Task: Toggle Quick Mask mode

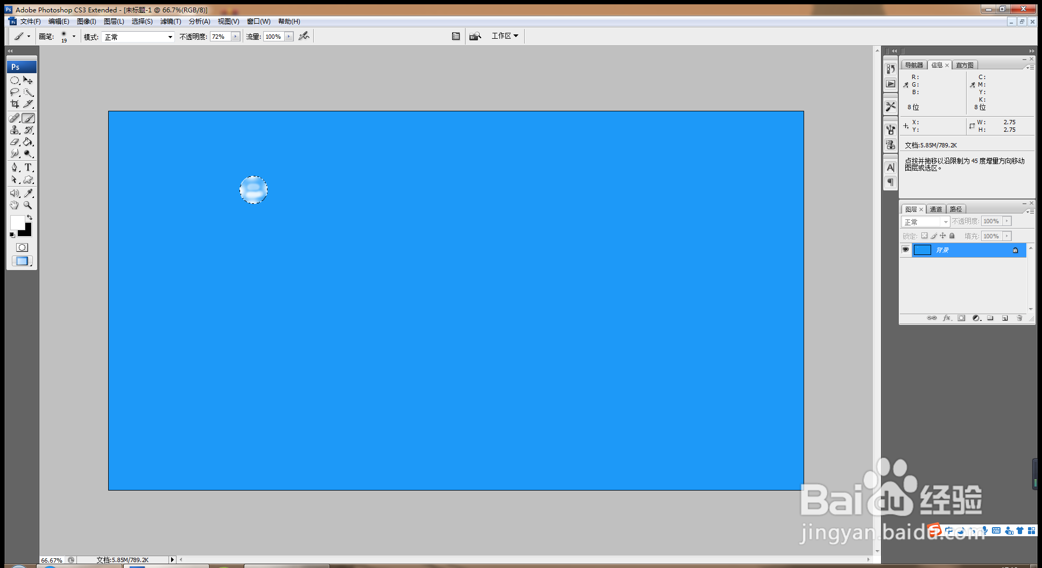Action: click(22, 247)
